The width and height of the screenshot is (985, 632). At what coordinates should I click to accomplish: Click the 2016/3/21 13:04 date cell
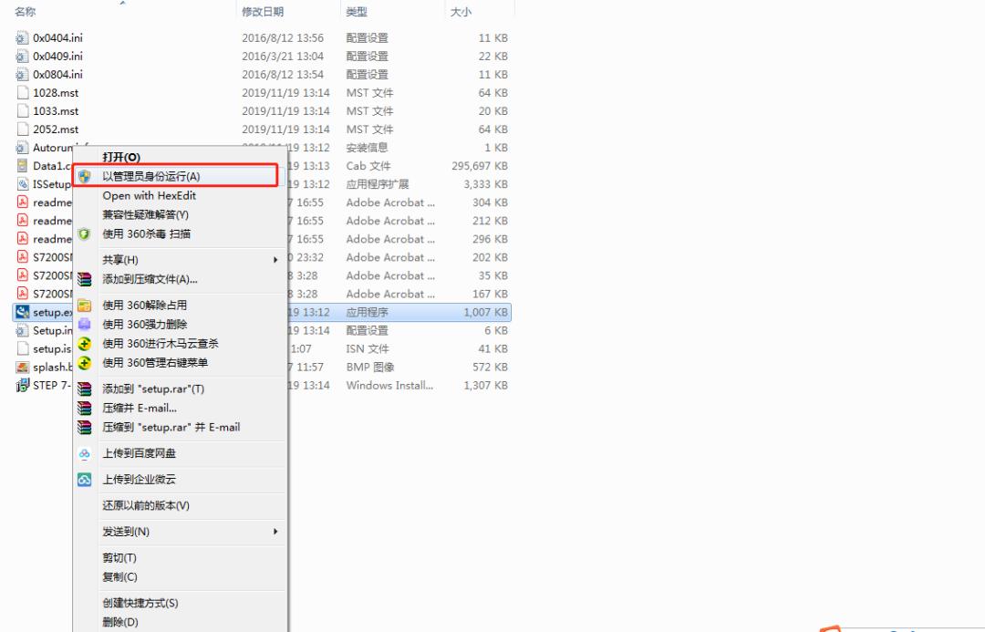(283, 56)
